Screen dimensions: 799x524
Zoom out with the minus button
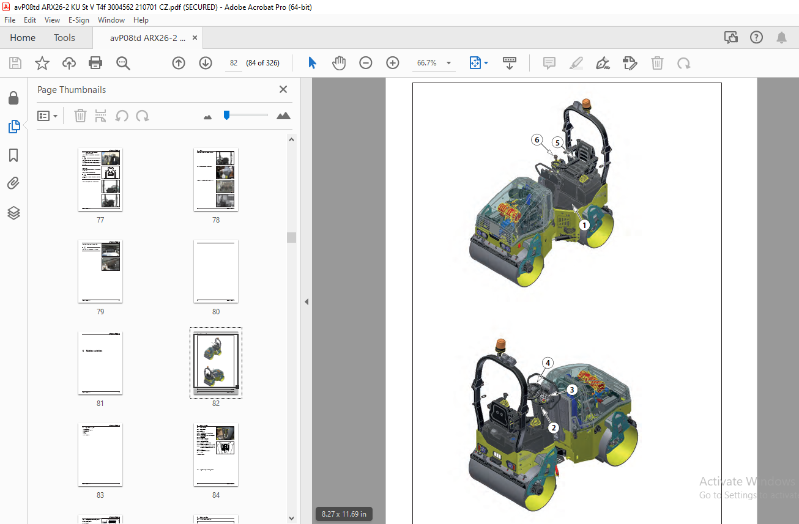point(366,63)
